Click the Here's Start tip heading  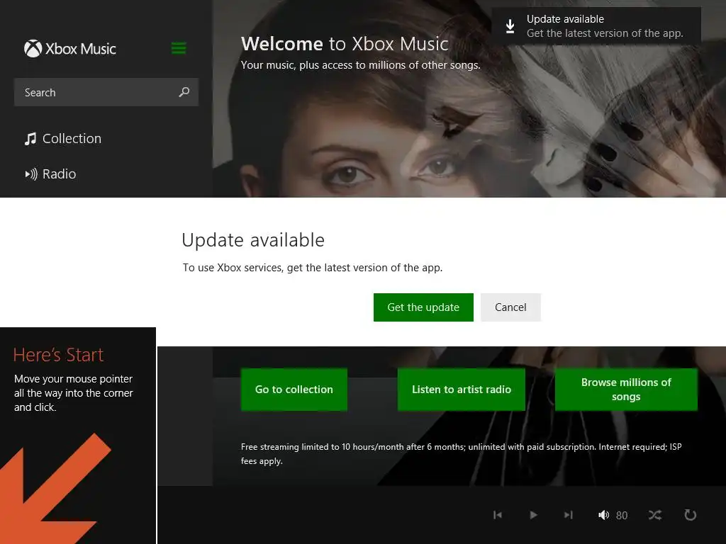(x=58, y=355)
